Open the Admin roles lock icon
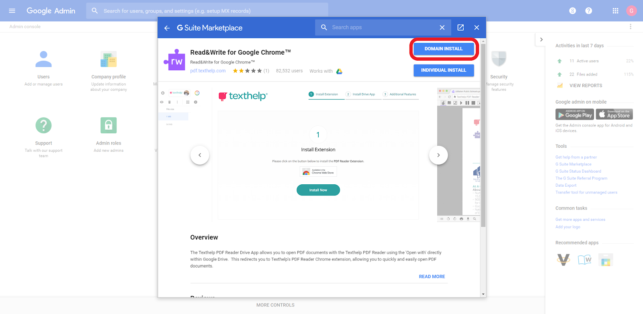The image size is (643, 314). click(x=109, y=125)
